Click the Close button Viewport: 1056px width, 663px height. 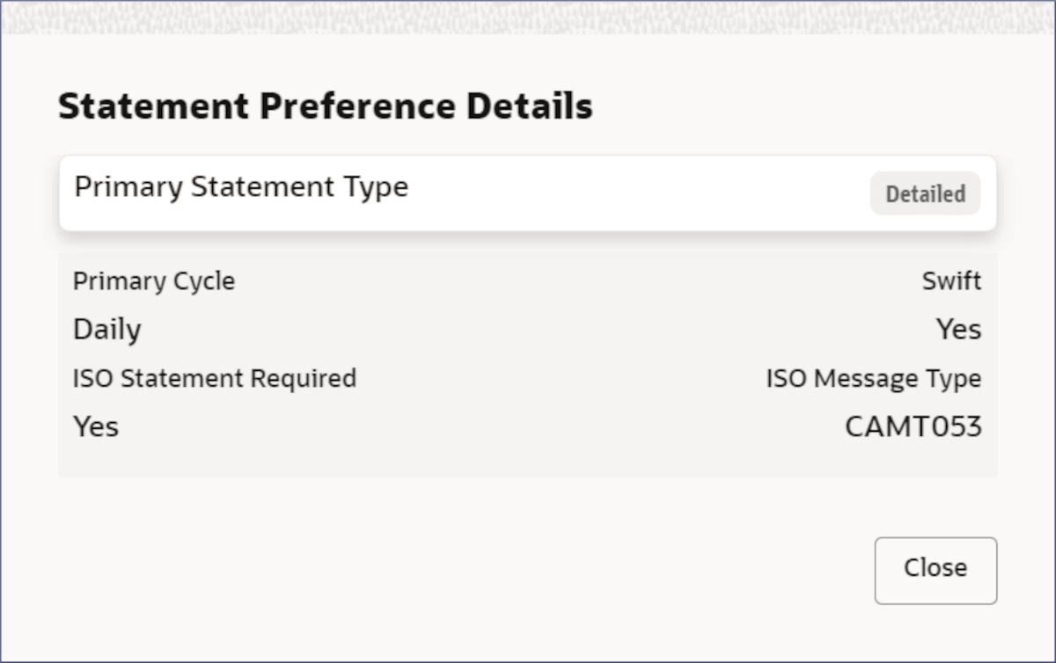[x=935, y=570]
